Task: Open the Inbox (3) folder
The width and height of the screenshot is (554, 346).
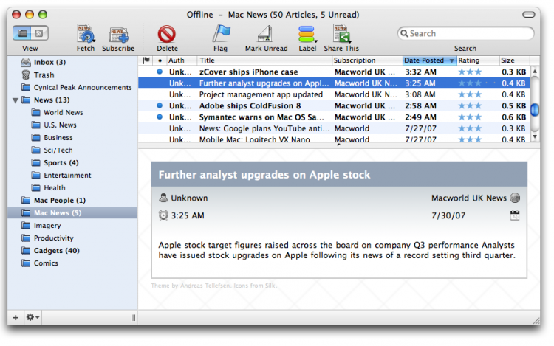Action: tap(72, 63)
